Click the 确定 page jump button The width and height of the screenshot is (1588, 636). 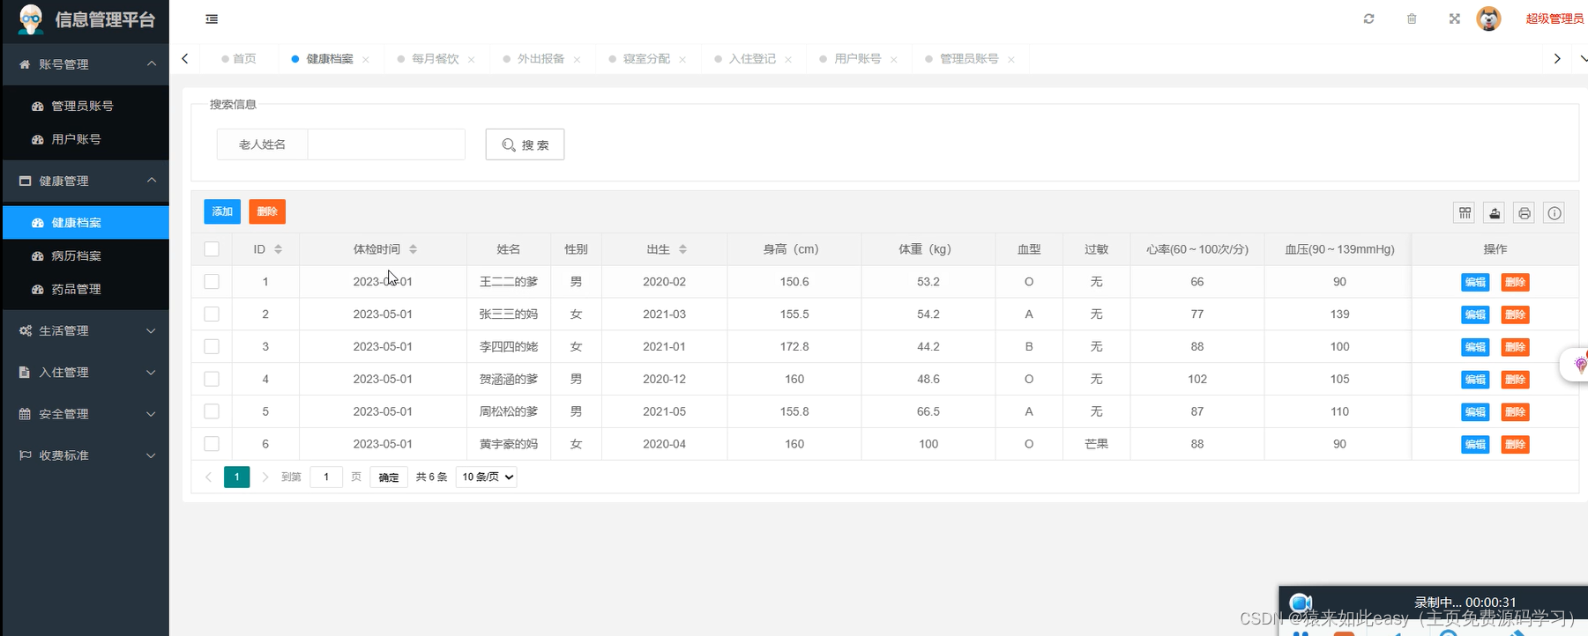coord(389,477)
